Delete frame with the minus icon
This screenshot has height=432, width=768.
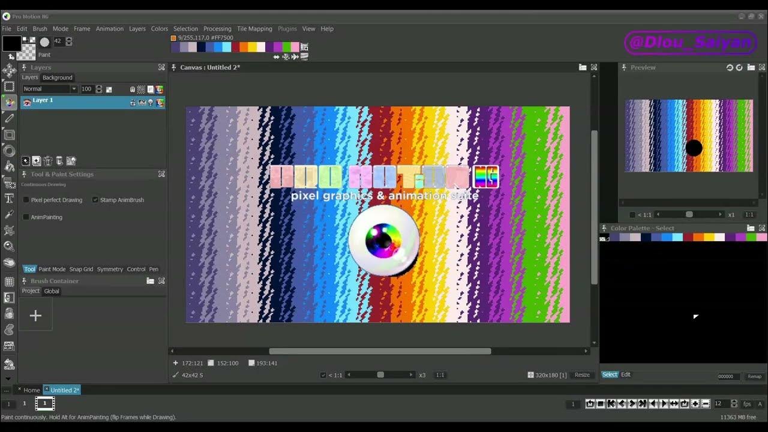(706, 404)
